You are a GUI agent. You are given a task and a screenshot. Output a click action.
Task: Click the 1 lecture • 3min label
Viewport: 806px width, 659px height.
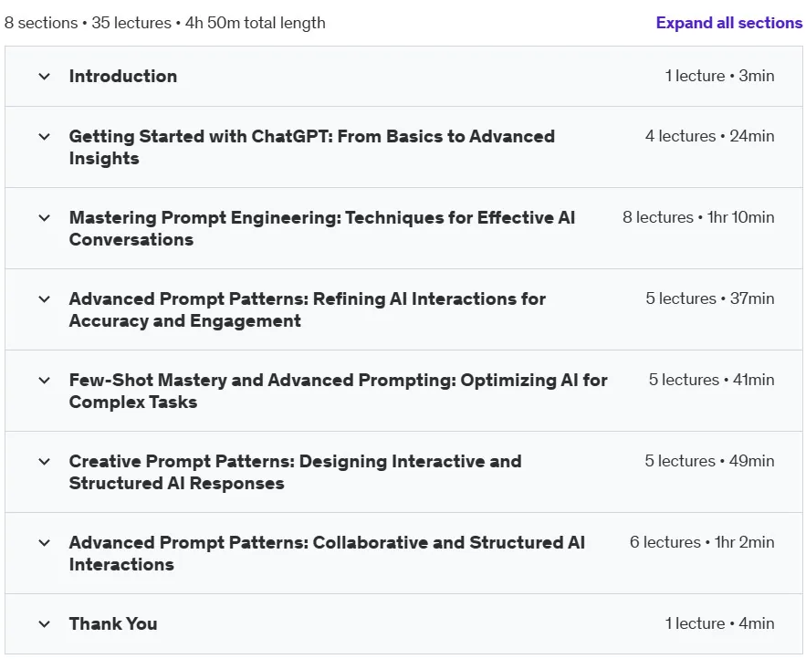click(719, 76)
